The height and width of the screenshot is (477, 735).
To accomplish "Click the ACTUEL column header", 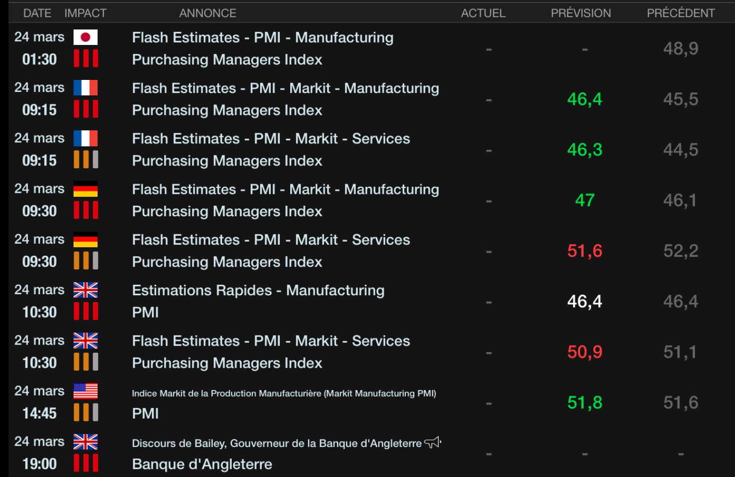I will pos(483,13).
